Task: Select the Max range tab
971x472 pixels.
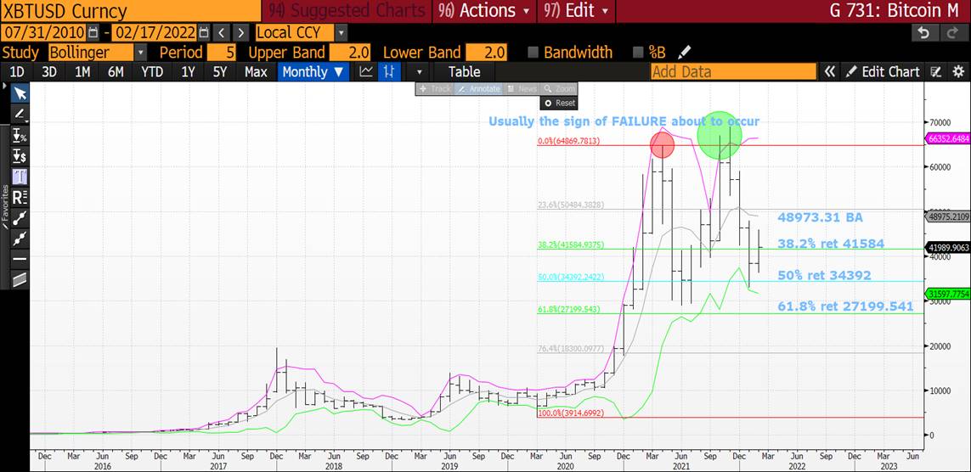Action: coord(256,72)
